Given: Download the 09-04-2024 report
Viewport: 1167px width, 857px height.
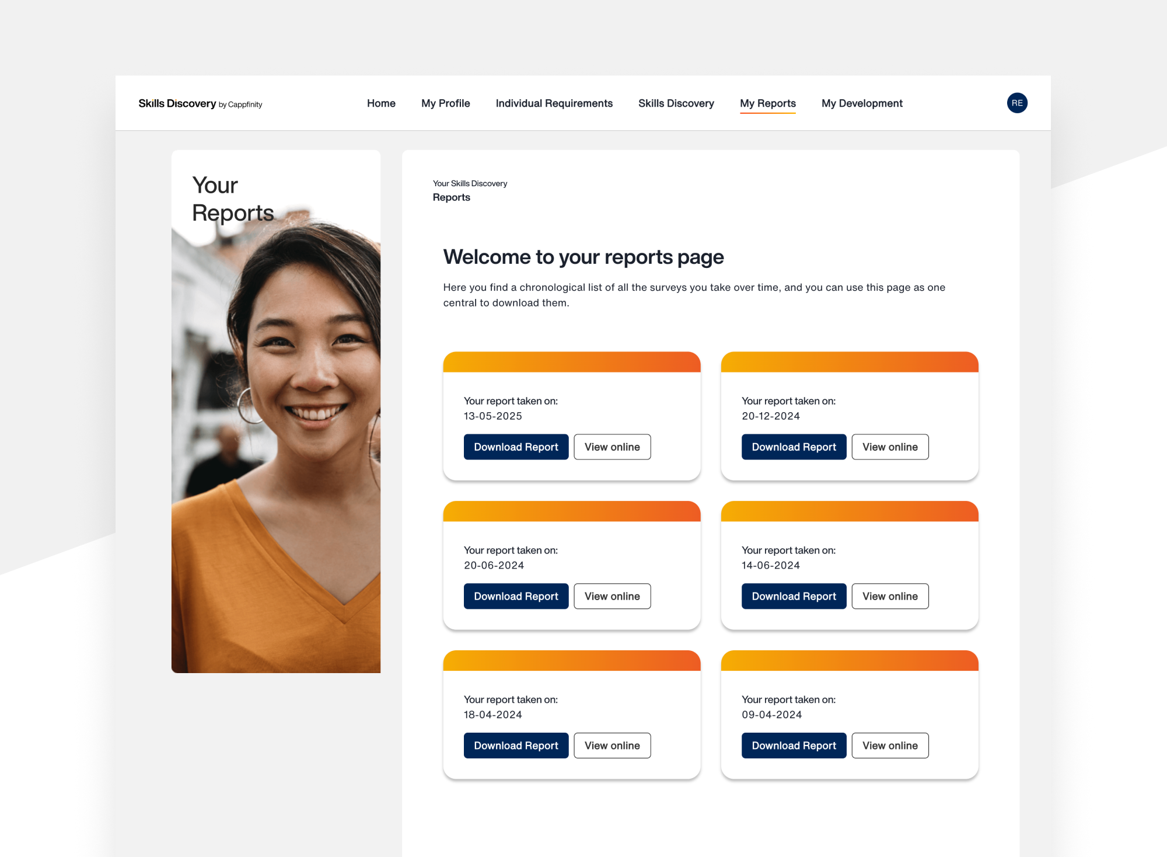Looking at the screenshot, I should pyautogui.click(x=794, y=745).
